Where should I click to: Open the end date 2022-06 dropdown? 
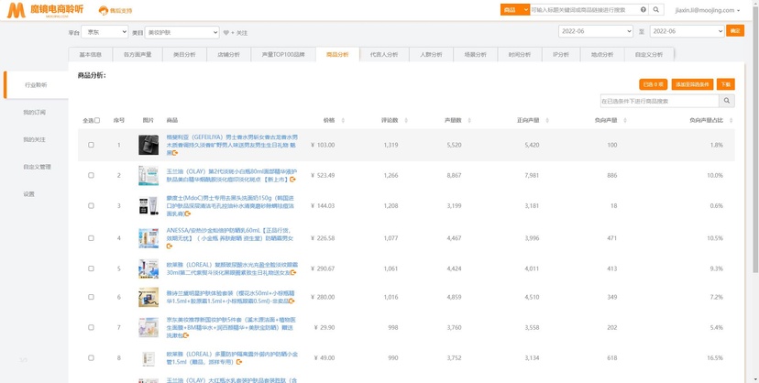click(687, 31)
